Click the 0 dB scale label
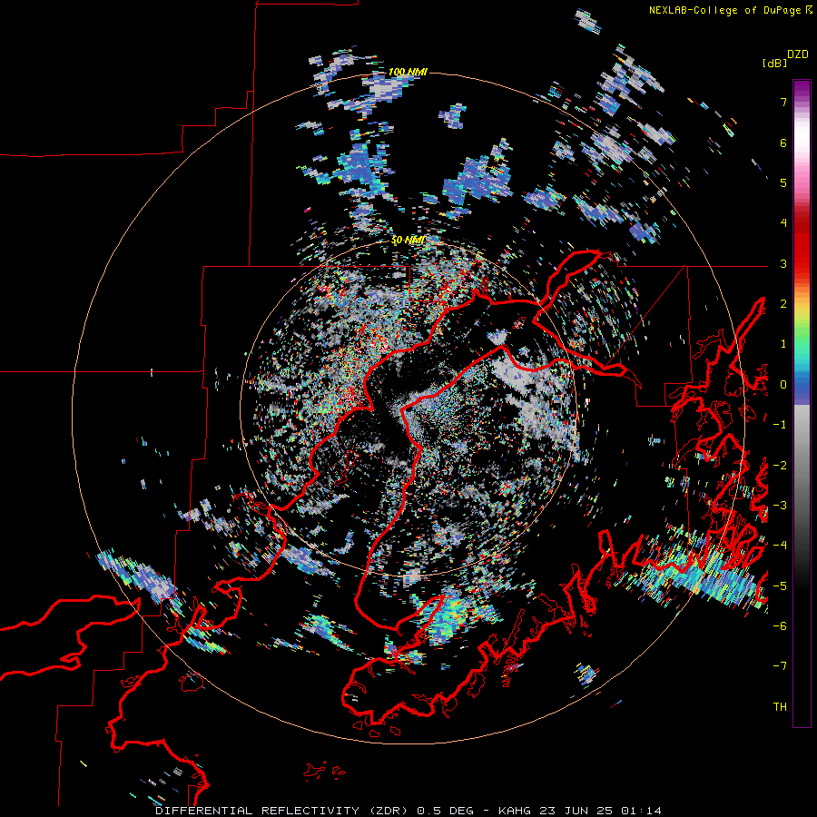817x817 pixels. click(x=783, y=385)
